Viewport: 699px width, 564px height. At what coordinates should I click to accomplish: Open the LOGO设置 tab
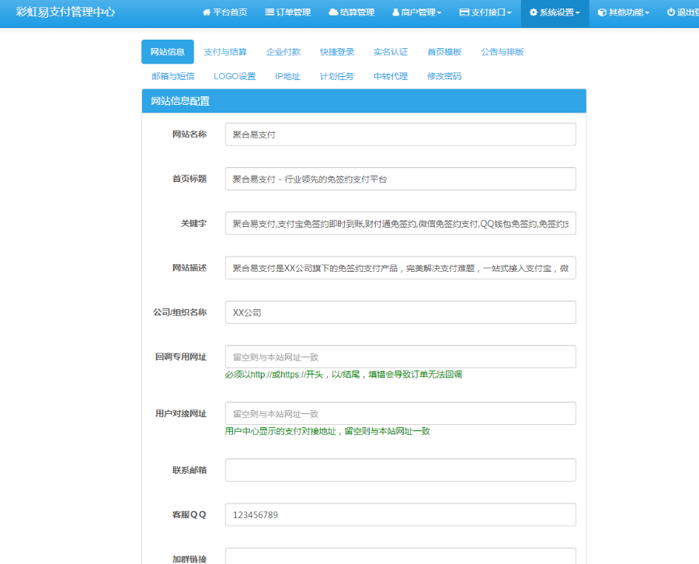(x=235, y=76)
